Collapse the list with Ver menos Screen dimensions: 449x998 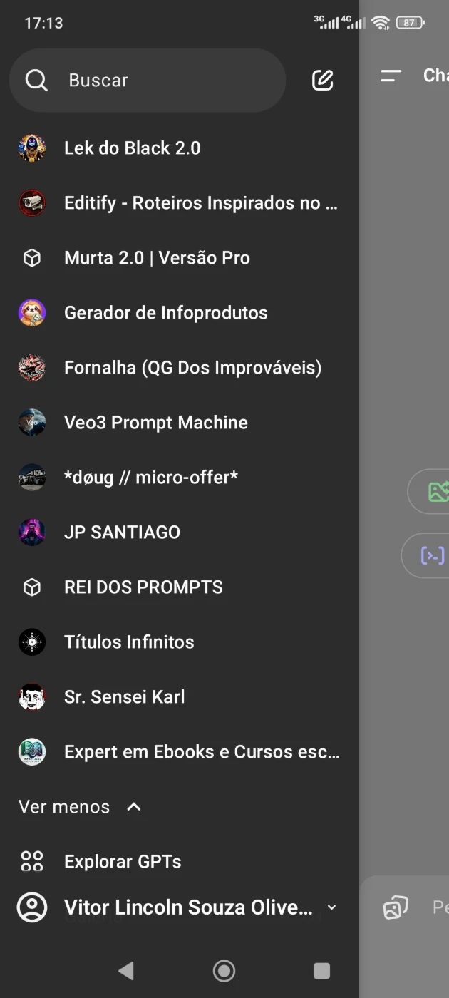[64, 807]
